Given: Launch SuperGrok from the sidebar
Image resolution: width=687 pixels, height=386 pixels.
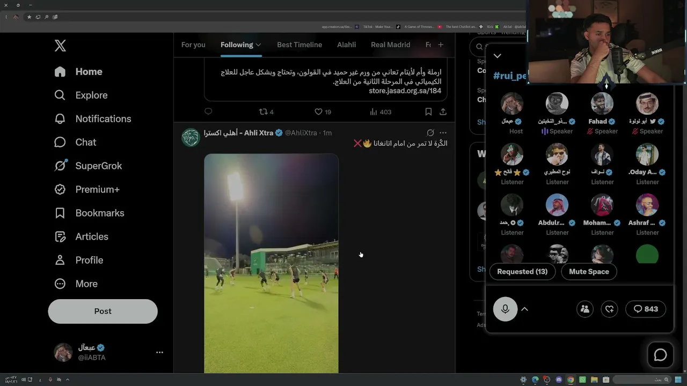Looking at the screenshot, I should click(88, 166).
